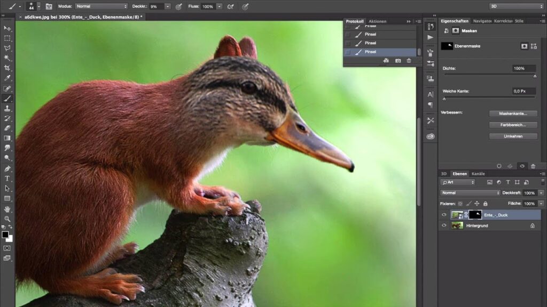Select the Text tool in the toolbar
The height and width of the screenshot is (307, 547).
coord(7,178)
